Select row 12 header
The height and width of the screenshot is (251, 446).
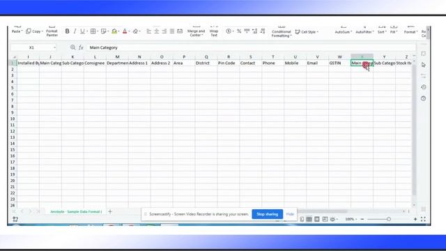[13, 131]
